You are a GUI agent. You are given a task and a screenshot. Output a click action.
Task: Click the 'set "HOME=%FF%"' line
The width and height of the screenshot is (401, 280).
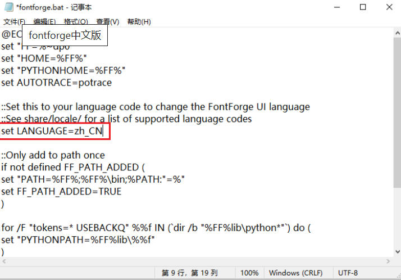(x=44, y=58)
